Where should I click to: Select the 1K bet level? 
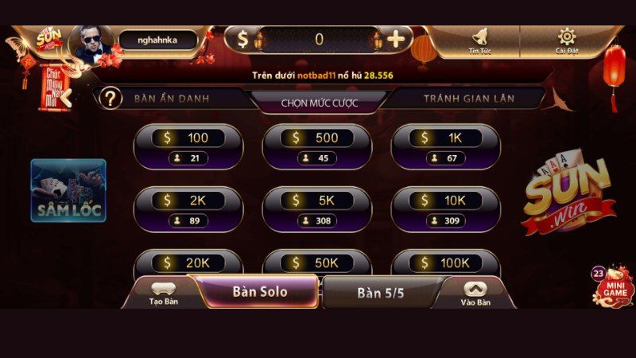click(445, 147)
